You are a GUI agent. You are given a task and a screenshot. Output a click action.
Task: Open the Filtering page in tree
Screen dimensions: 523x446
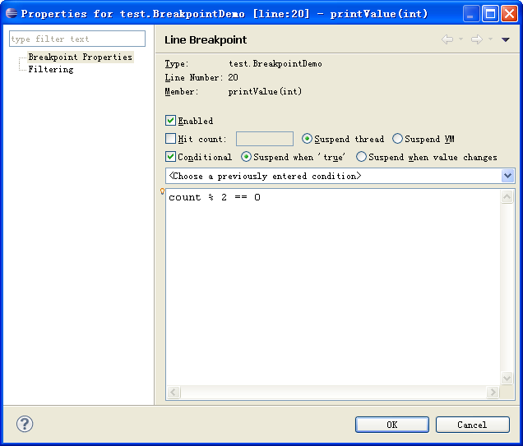tap(51, 69)
